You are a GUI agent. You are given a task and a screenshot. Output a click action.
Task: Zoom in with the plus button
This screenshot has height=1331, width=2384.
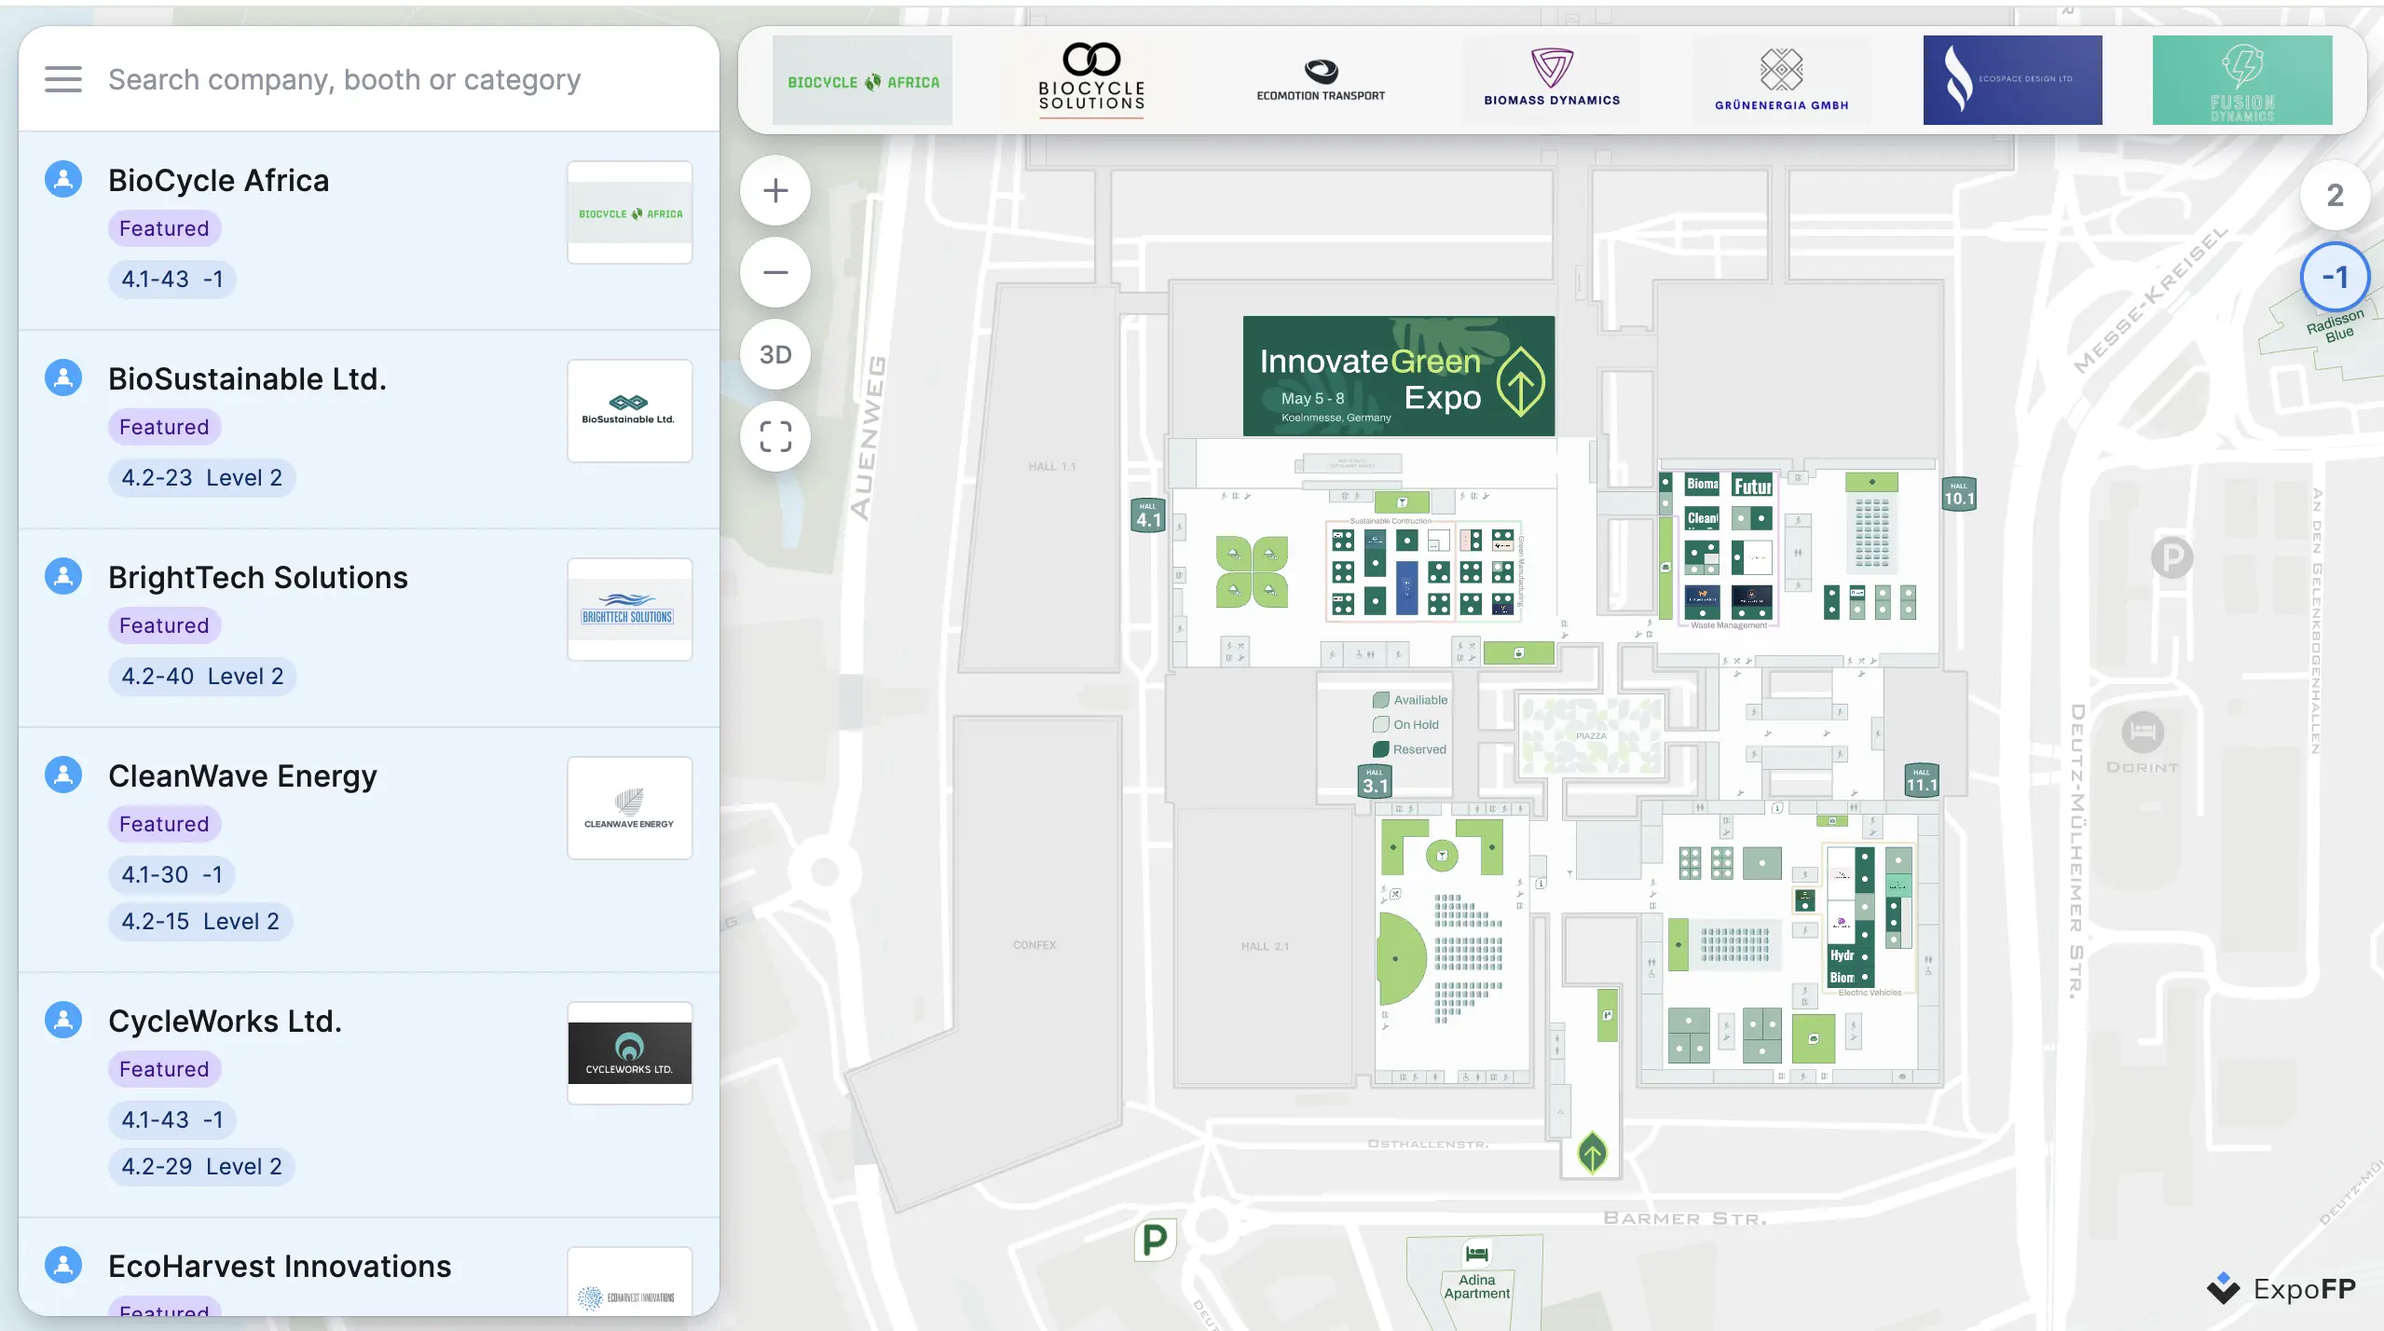[775, 191]
